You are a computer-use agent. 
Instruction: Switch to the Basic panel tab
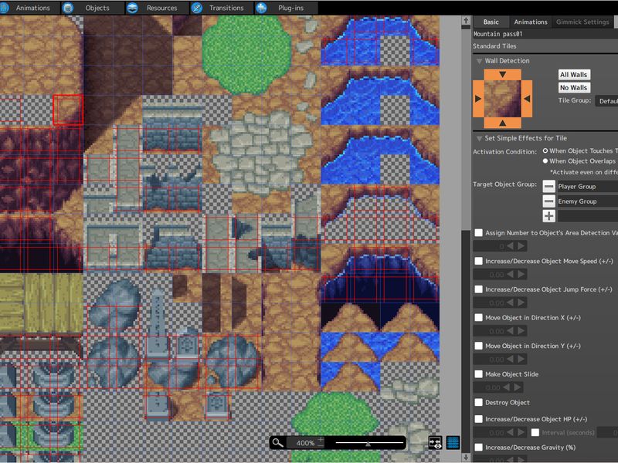491,22
